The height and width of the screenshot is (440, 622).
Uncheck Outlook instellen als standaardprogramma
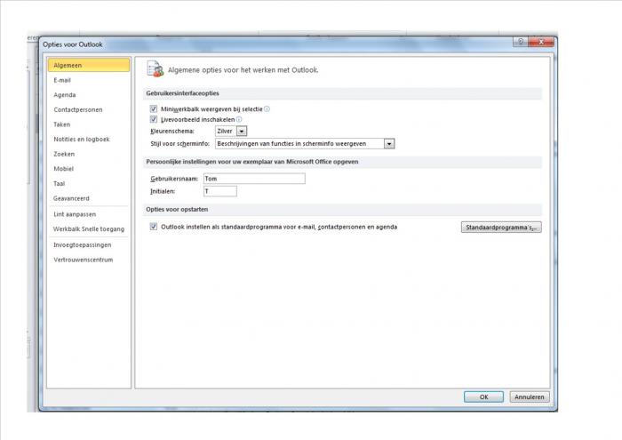click(154, 227)
